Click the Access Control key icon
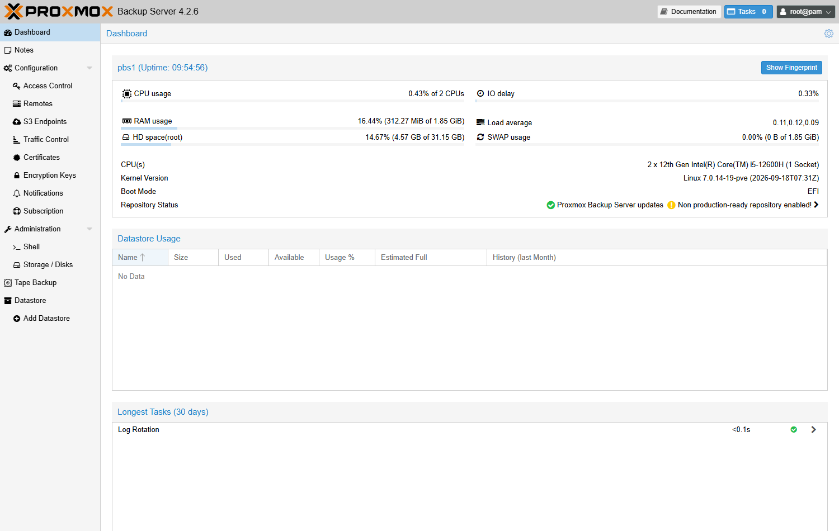The height and width of the screenshot is (531, 839). (x=17, y=86)
